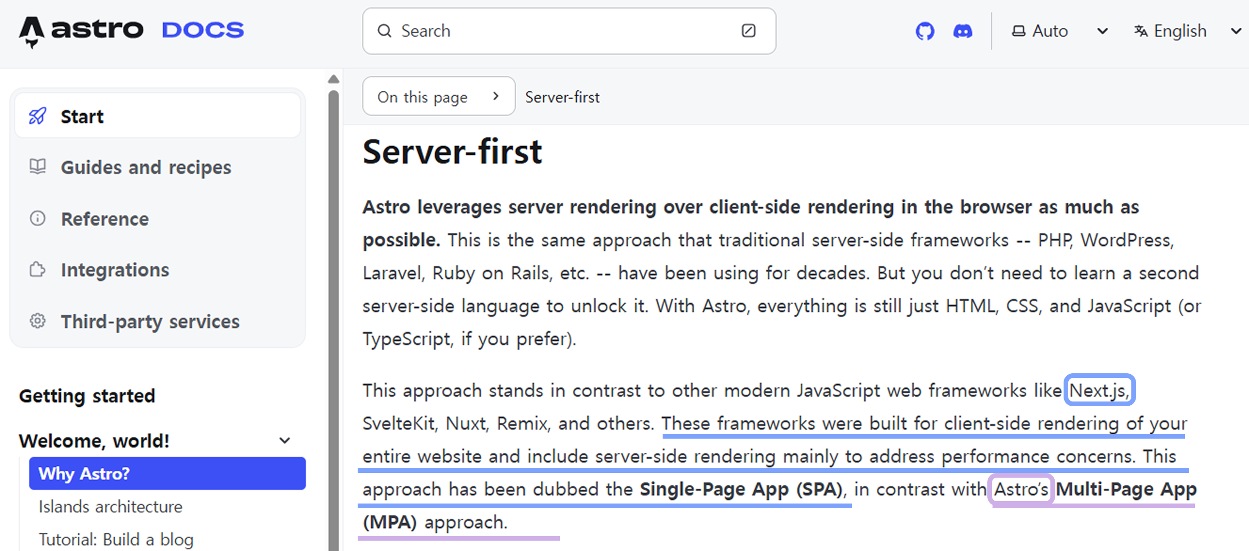The height and width of the screenshot is (551, 1249).
Task: Click the search magnifier icon
Action: point(384,31)
